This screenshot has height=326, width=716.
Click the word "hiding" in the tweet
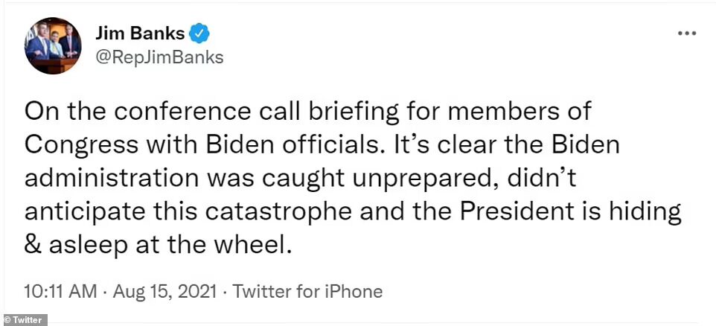point(643,214)
